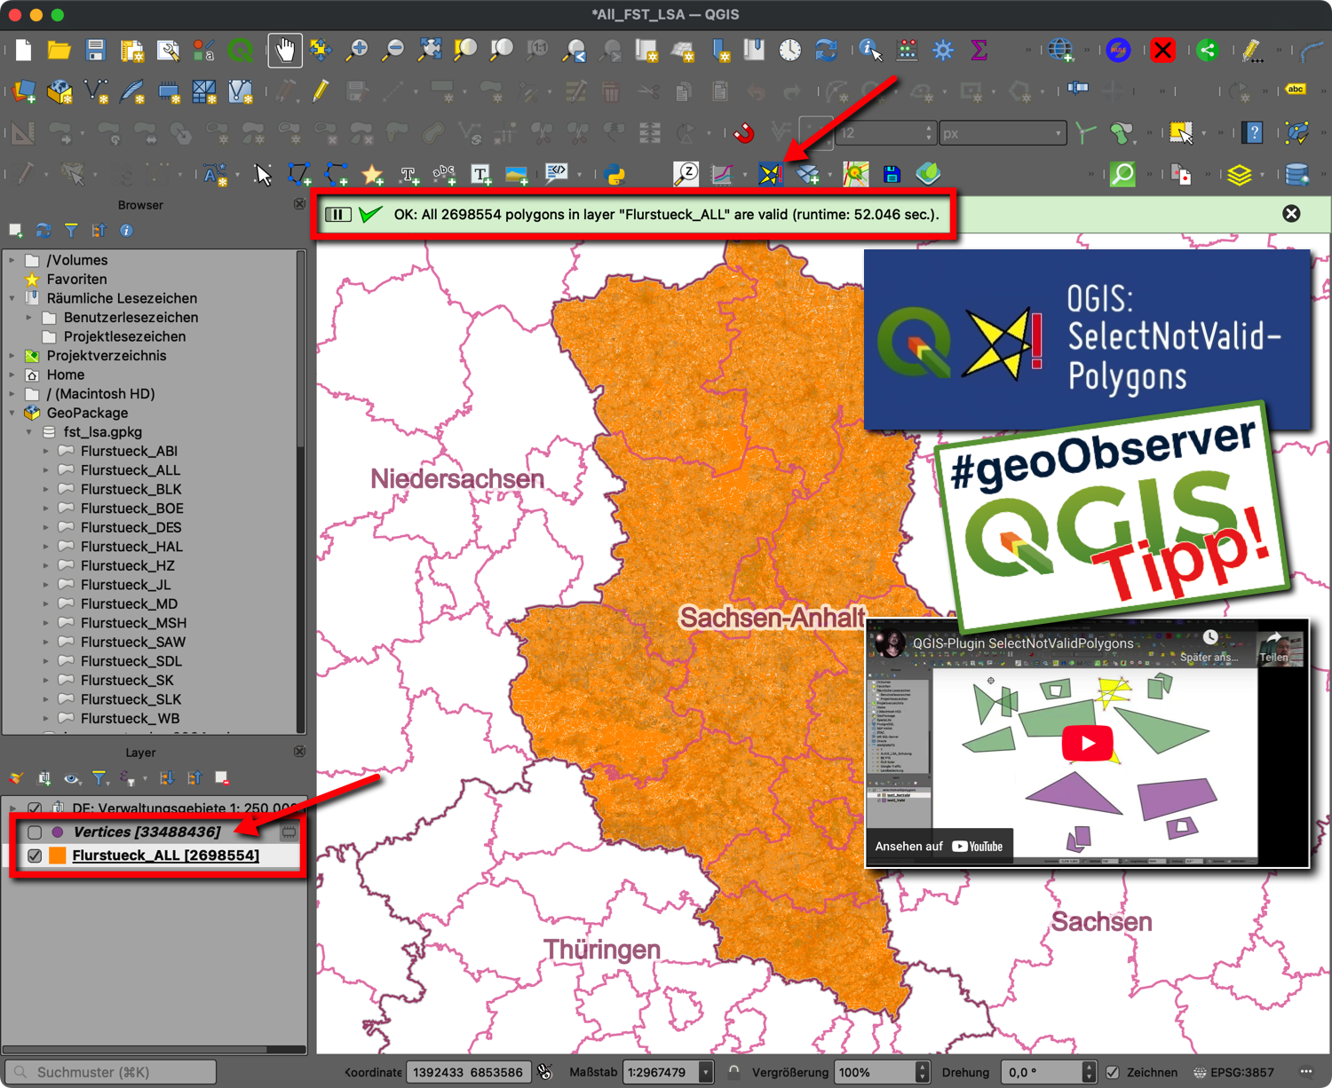The image size is (1332, 1088).
Task: Play the YouTube video thumbnail
Action: [1087, 744]
